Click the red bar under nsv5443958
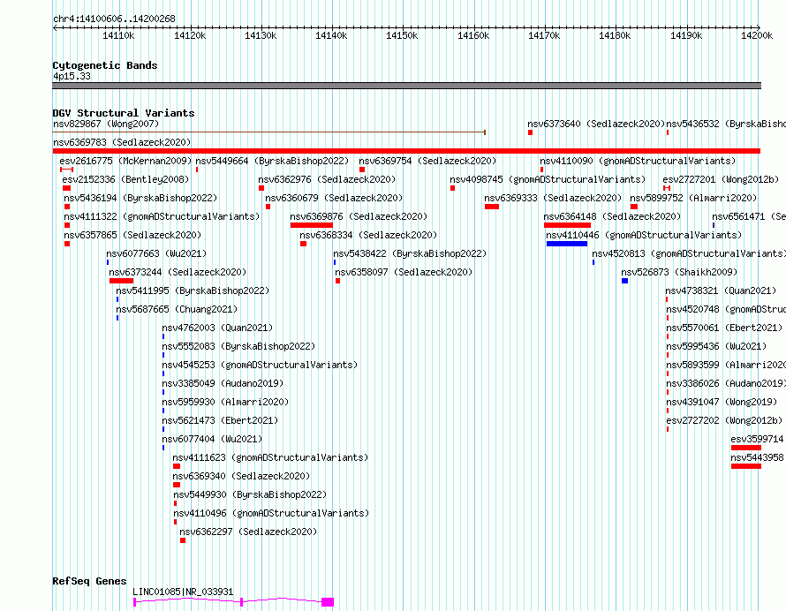Screen dimensions: 786x611 coord(746,466)
